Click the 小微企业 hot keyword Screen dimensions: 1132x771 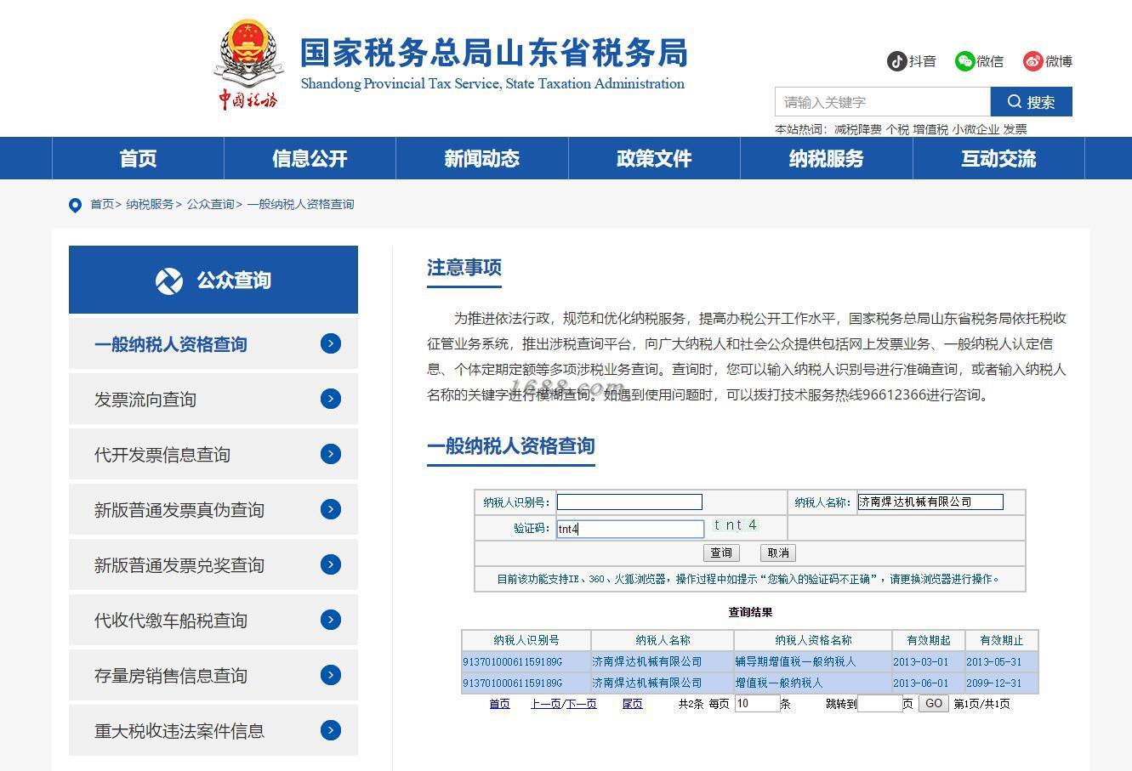coord(976,130)
